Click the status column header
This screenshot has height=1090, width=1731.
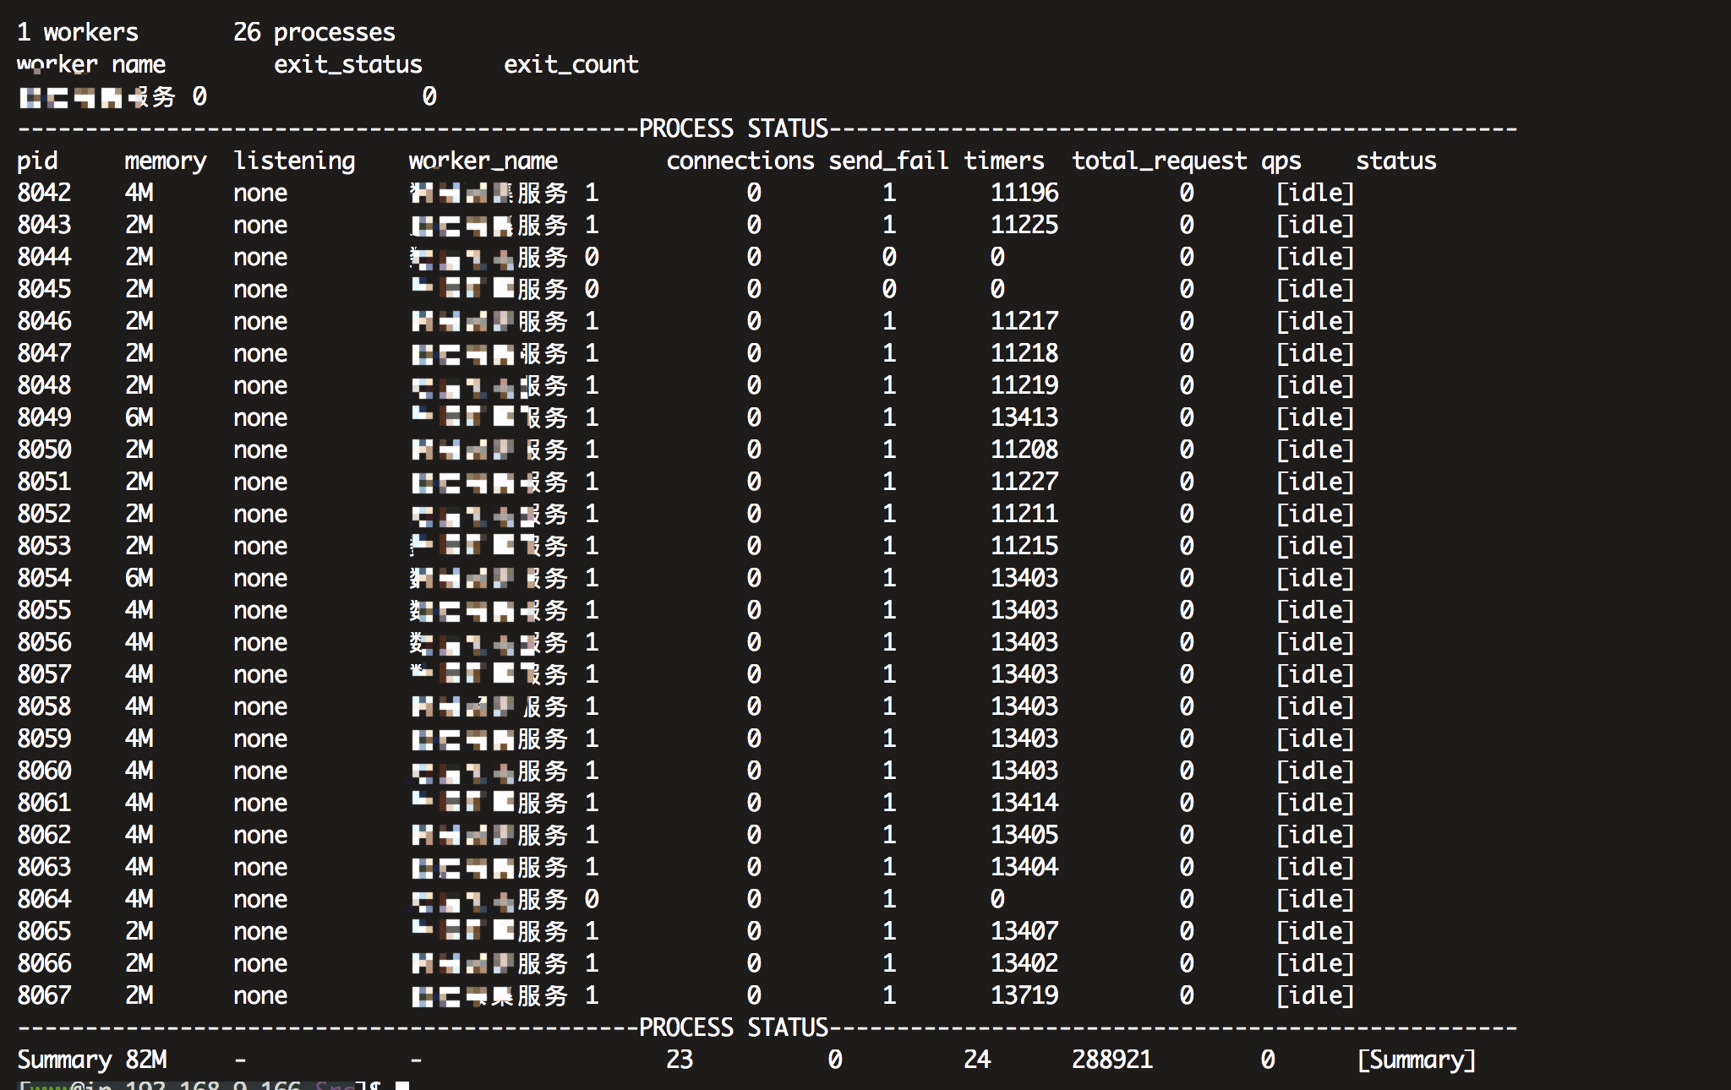pyautogui.click(x=1396, y=161)
